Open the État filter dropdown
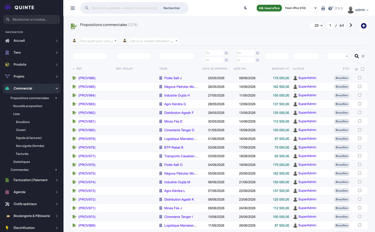Screen dimensions: 375x232 point(338,56)
